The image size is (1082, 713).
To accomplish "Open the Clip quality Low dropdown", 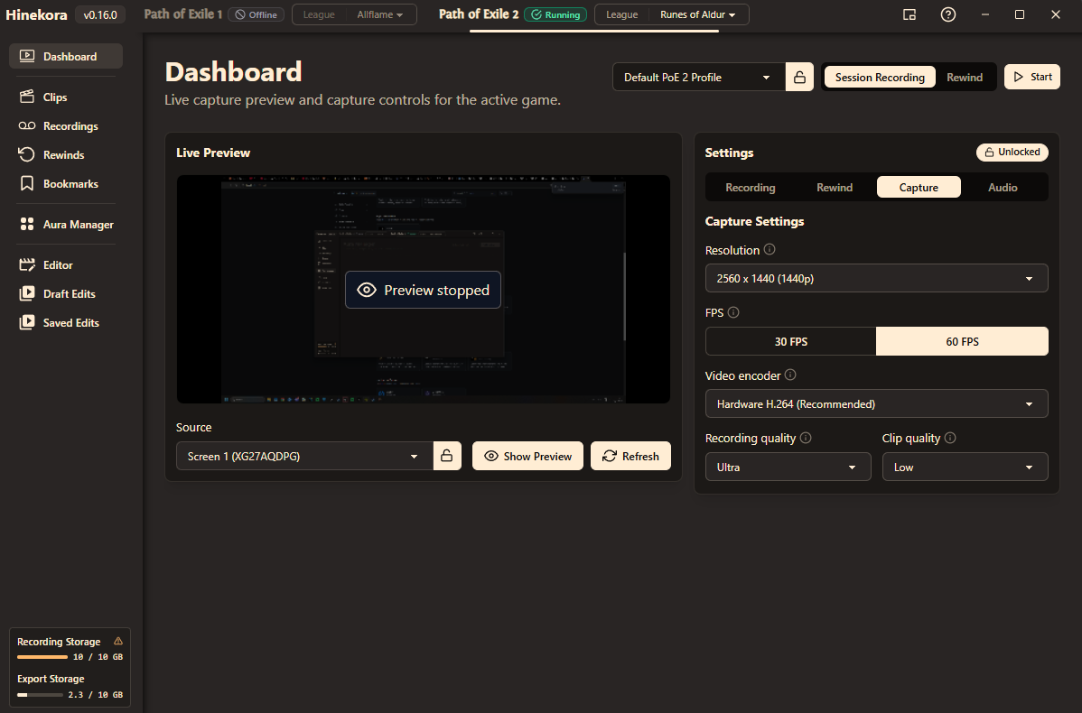I will pyautogui.click(x=965, y=467).
